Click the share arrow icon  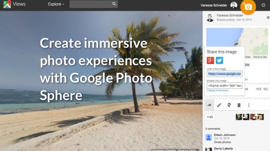[x=209, y=105]
